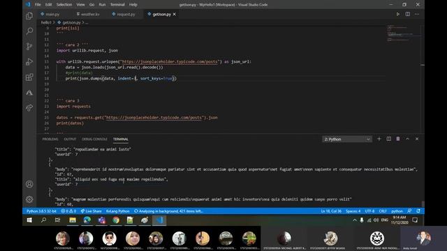Open the Selection menu
This screenshot has height=251, width=447.
64,5
